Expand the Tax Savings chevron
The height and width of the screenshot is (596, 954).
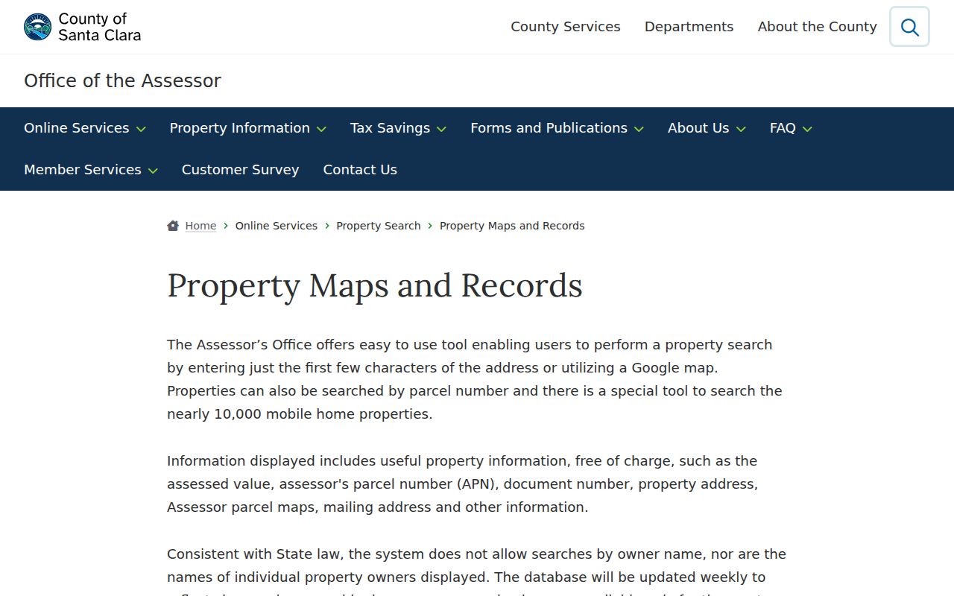[441, 129]
